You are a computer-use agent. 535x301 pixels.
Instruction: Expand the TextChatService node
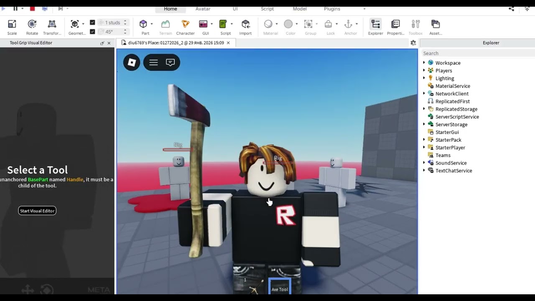pos(424,171)
